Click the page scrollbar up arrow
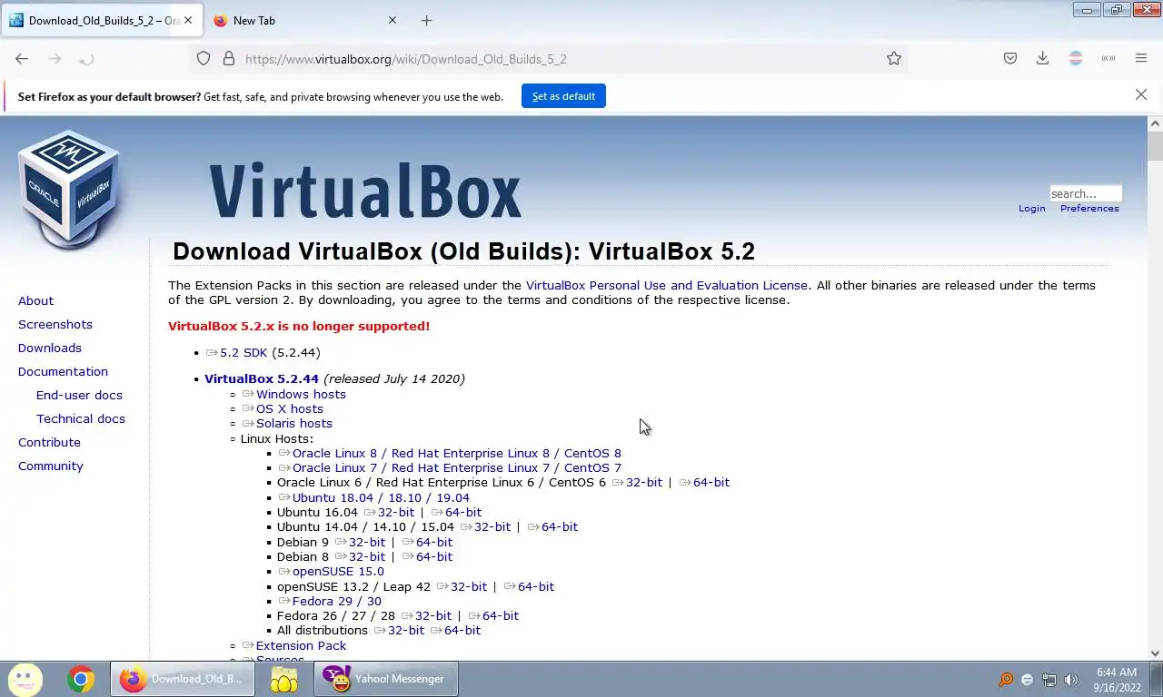Viewport: 1163px width, 697px height. coord(1155,123)
